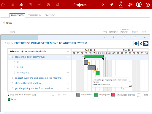Open the checklist clipboard icon
Image resolution: width=152 pixels, height=114 pixels.
pyautogui.click(x=30, y=5)
